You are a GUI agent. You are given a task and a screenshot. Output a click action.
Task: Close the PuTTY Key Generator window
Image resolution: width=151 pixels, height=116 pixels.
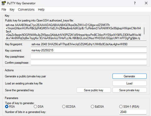(x=146, y=3)
